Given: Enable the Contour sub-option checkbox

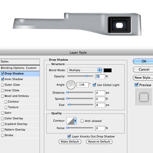Looking at the screenshot, I should click(6, 102).
